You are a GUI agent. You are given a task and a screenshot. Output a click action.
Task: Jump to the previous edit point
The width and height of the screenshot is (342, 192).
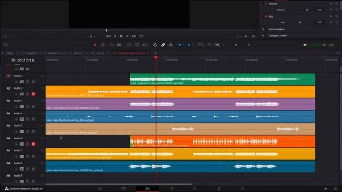tap(253, 36)
